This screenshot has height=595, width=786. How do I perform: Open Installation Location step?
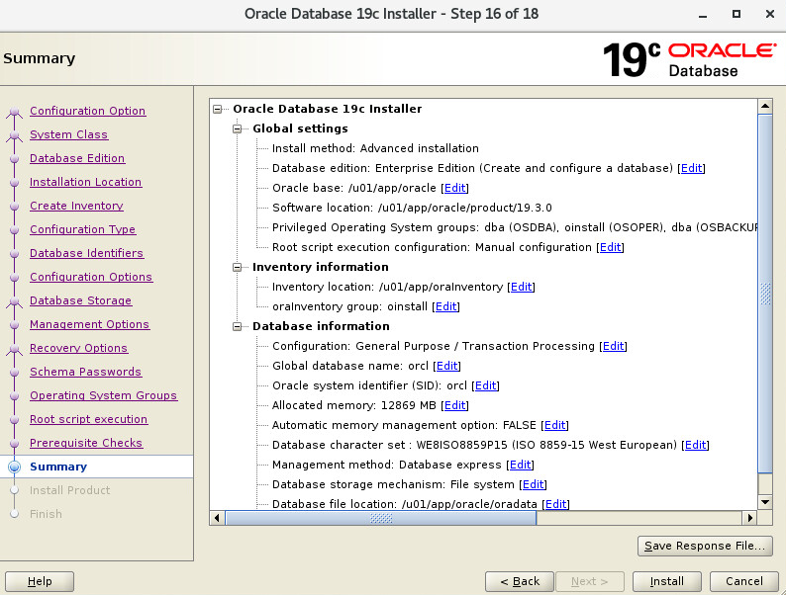(86, 182)
